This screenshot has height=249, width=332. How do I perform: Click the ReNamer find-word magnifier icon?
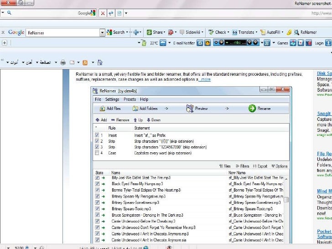296,32
